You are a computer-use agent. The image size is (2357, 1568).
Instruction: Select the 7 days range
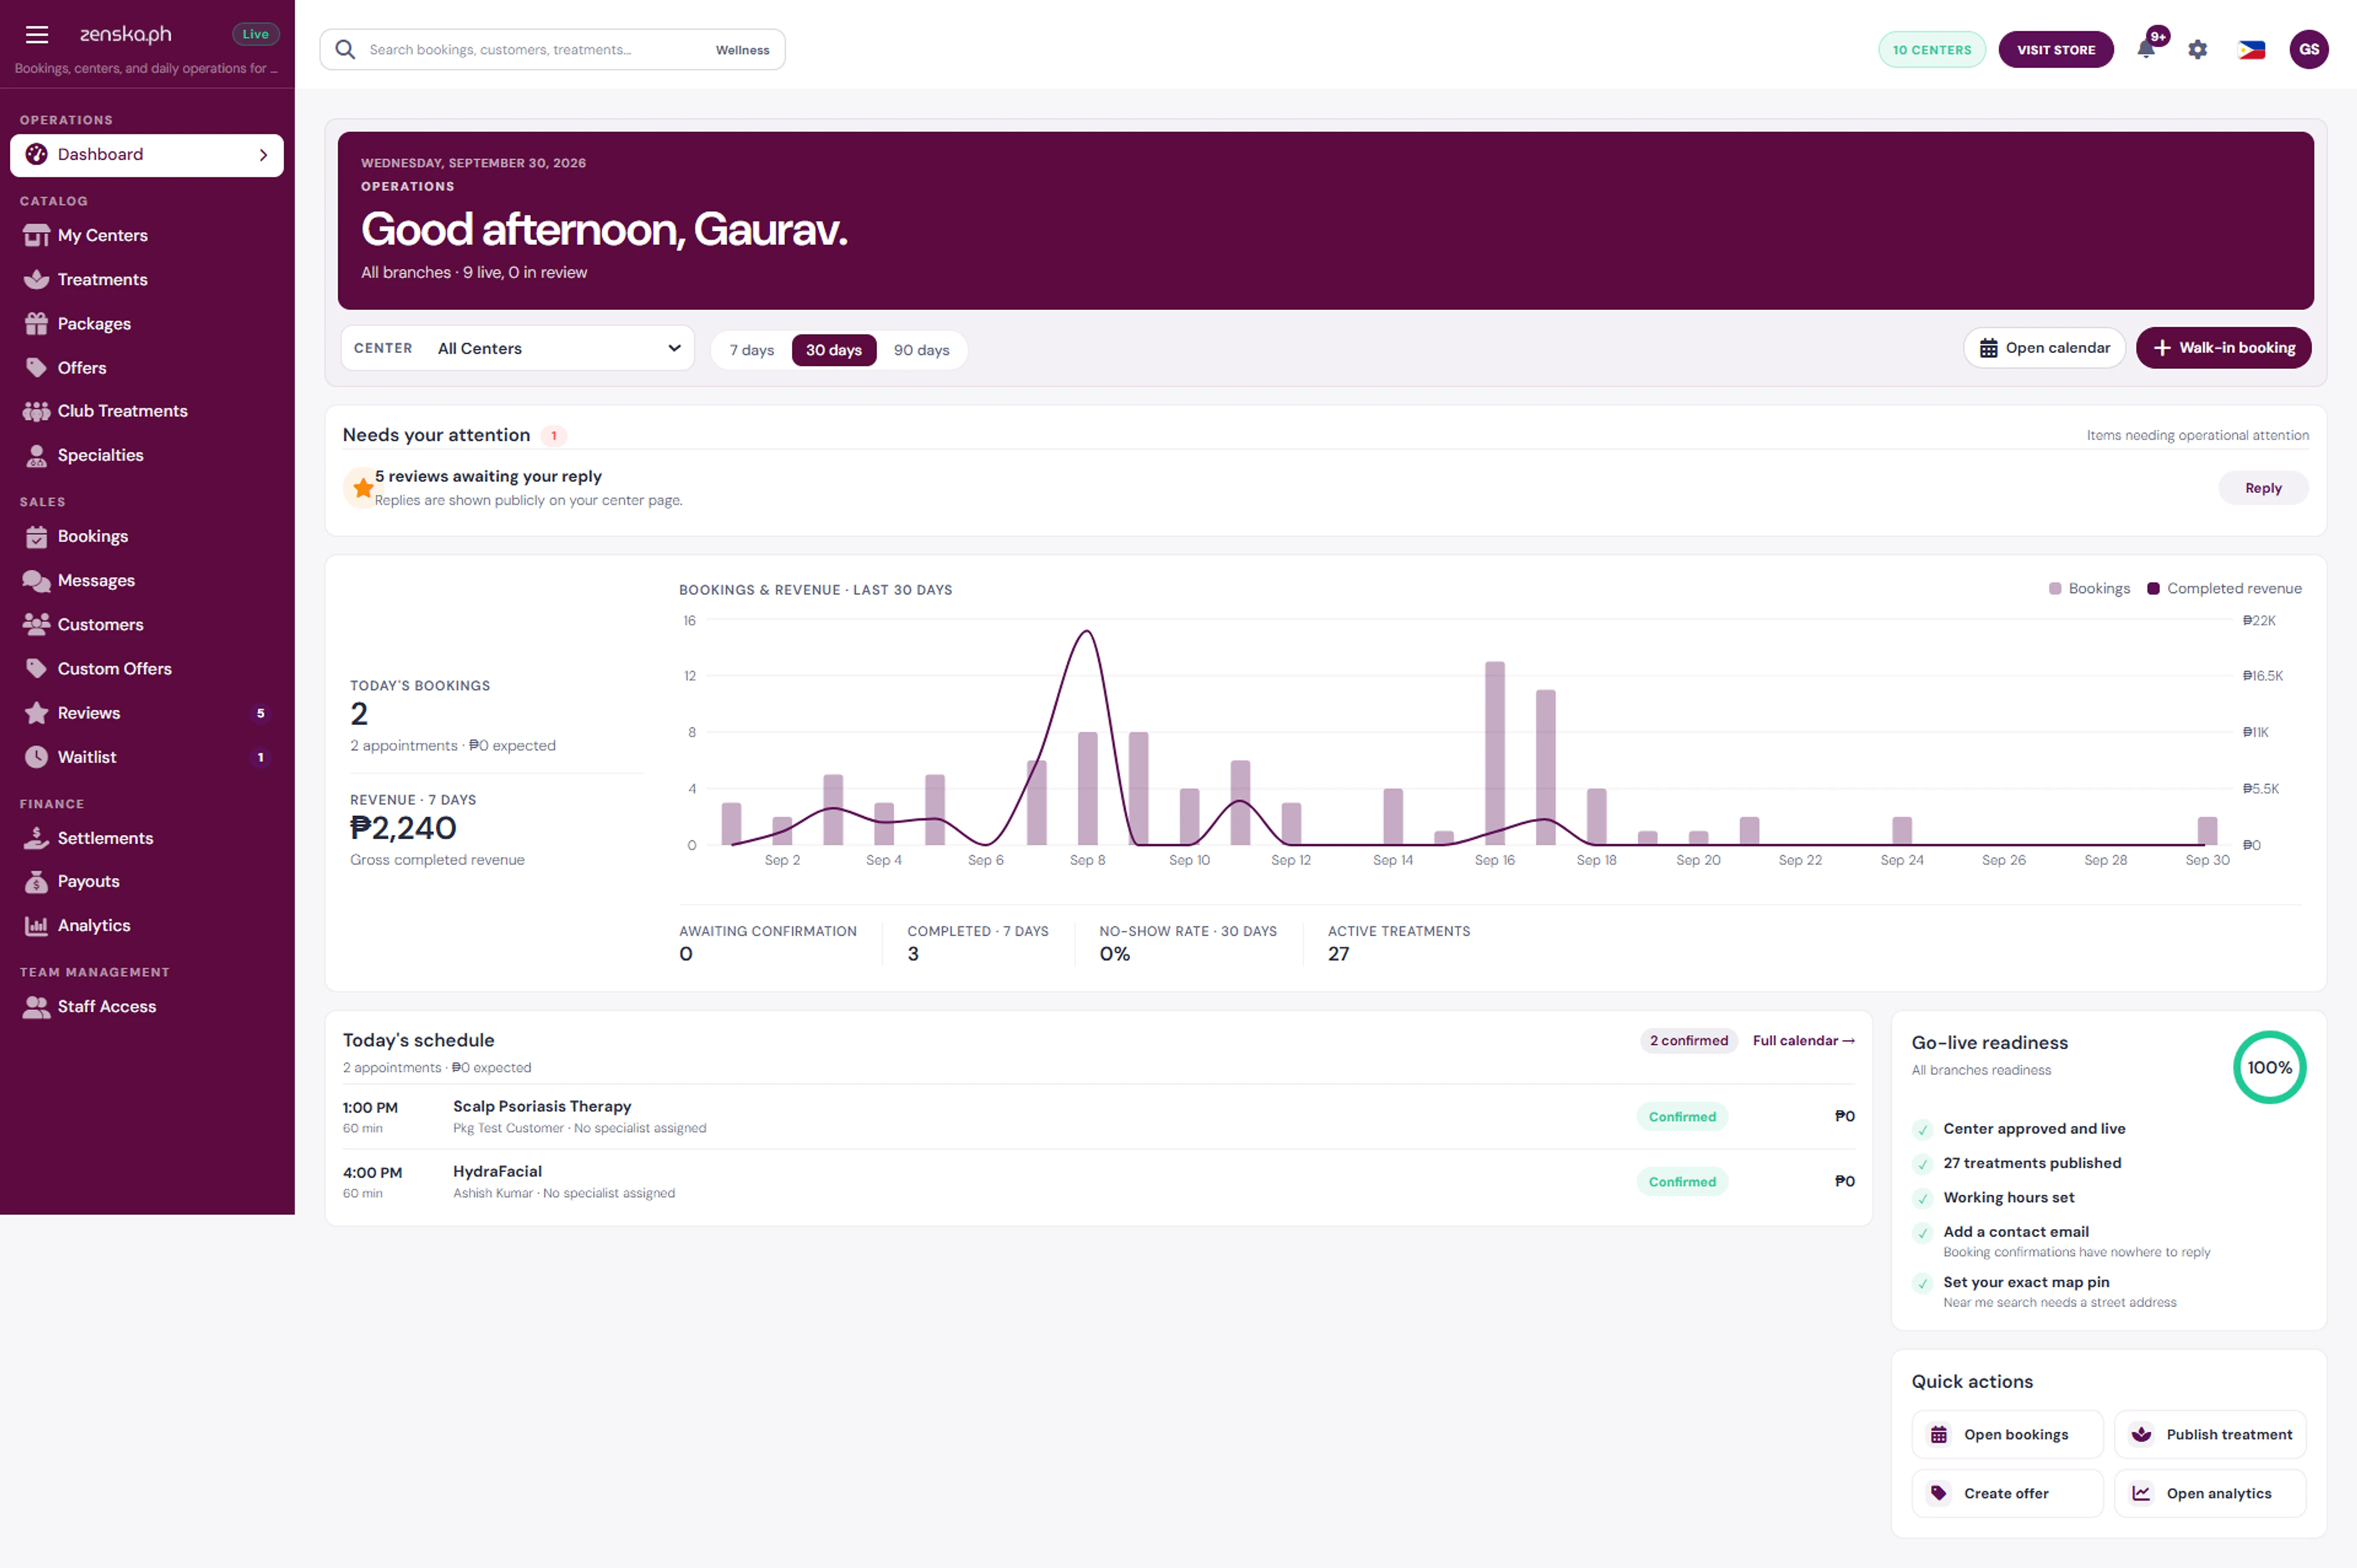pos(752,350)
